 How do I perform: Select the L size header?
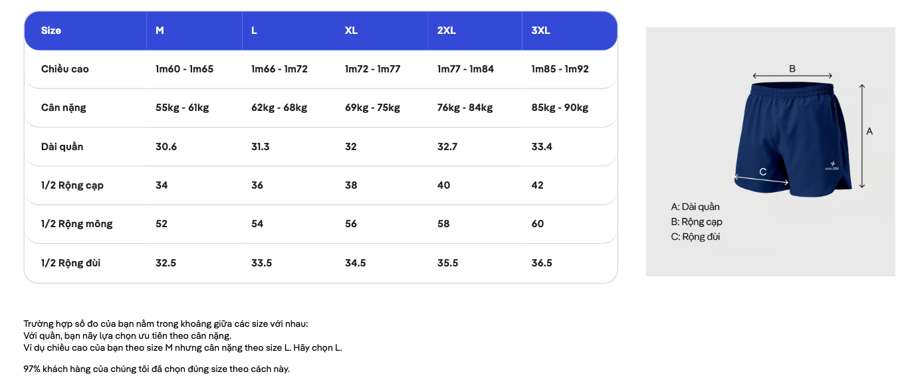(254, 31)
